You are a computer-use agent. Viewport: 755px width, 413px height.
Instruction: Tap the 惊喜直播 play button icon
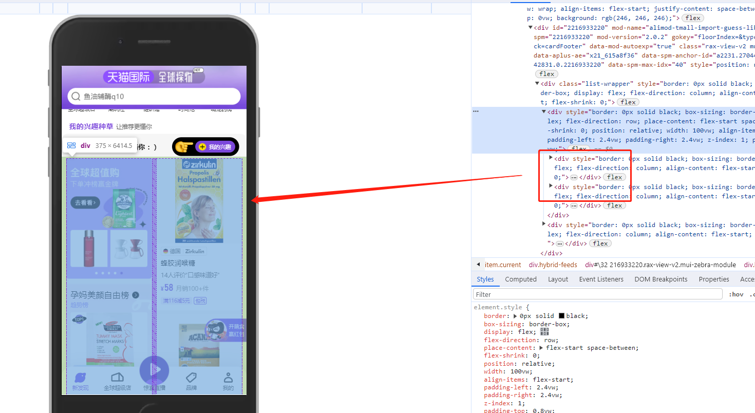[x=154, y=370]
